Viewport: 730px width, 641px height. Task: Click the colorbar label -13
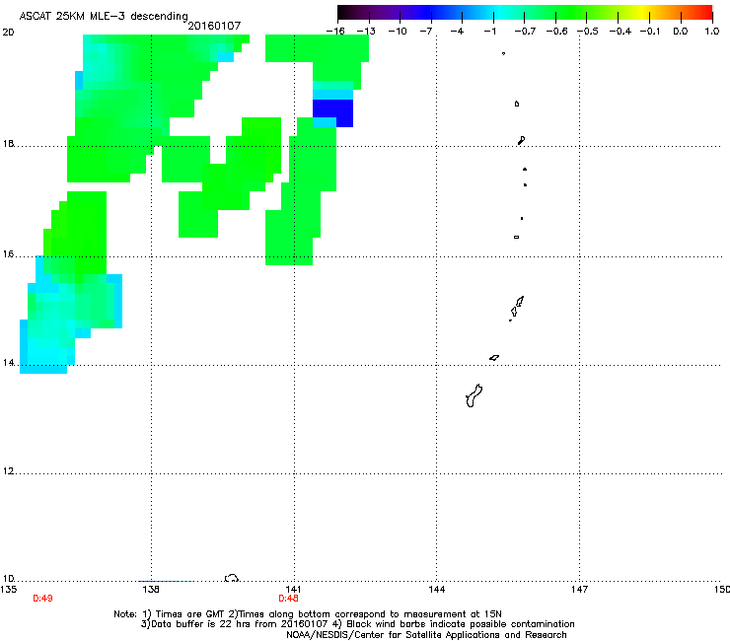tap(366, 32)
